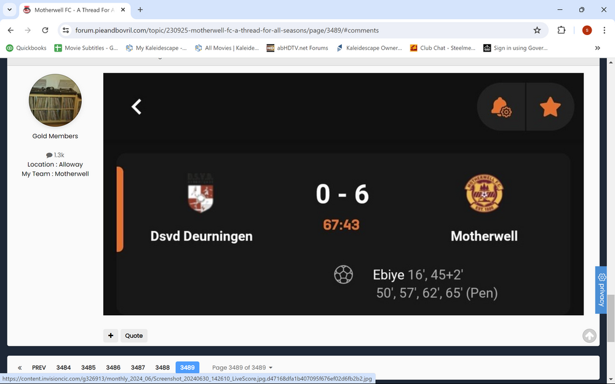Click the PREV page link
This screenshot has width=615, height=384.
coord(39,367)
